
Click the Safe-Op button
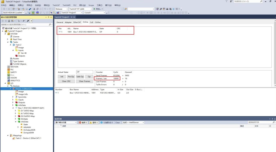[x=80, y=77]
